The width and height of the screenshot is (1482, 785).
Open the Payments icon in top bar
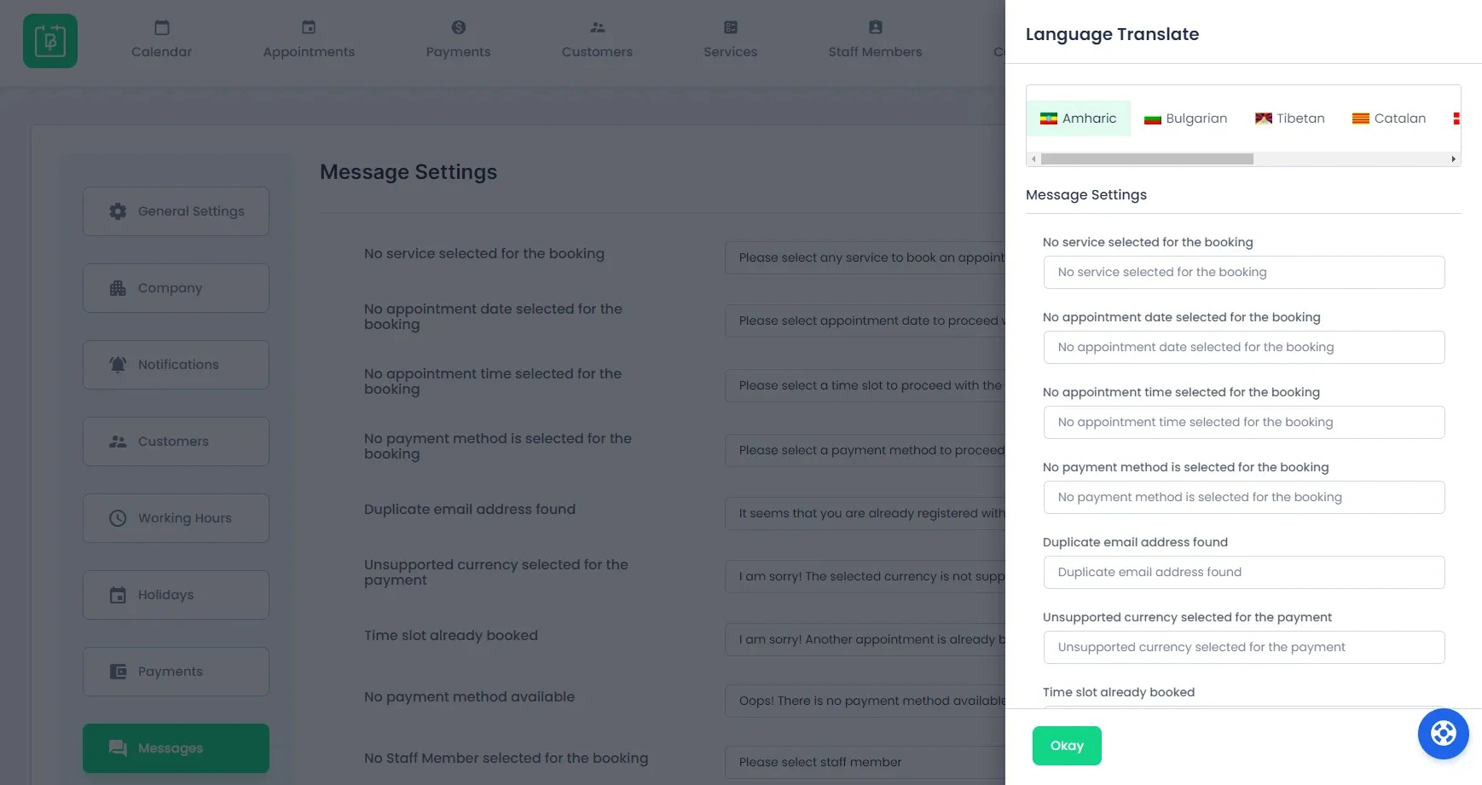(459, 26)
